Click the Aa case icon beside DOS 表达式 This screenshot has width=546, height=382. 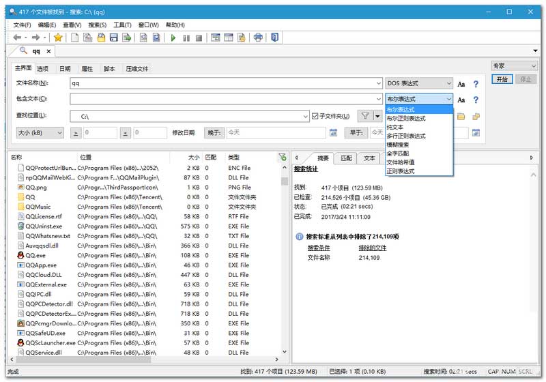tap(461, 84)
